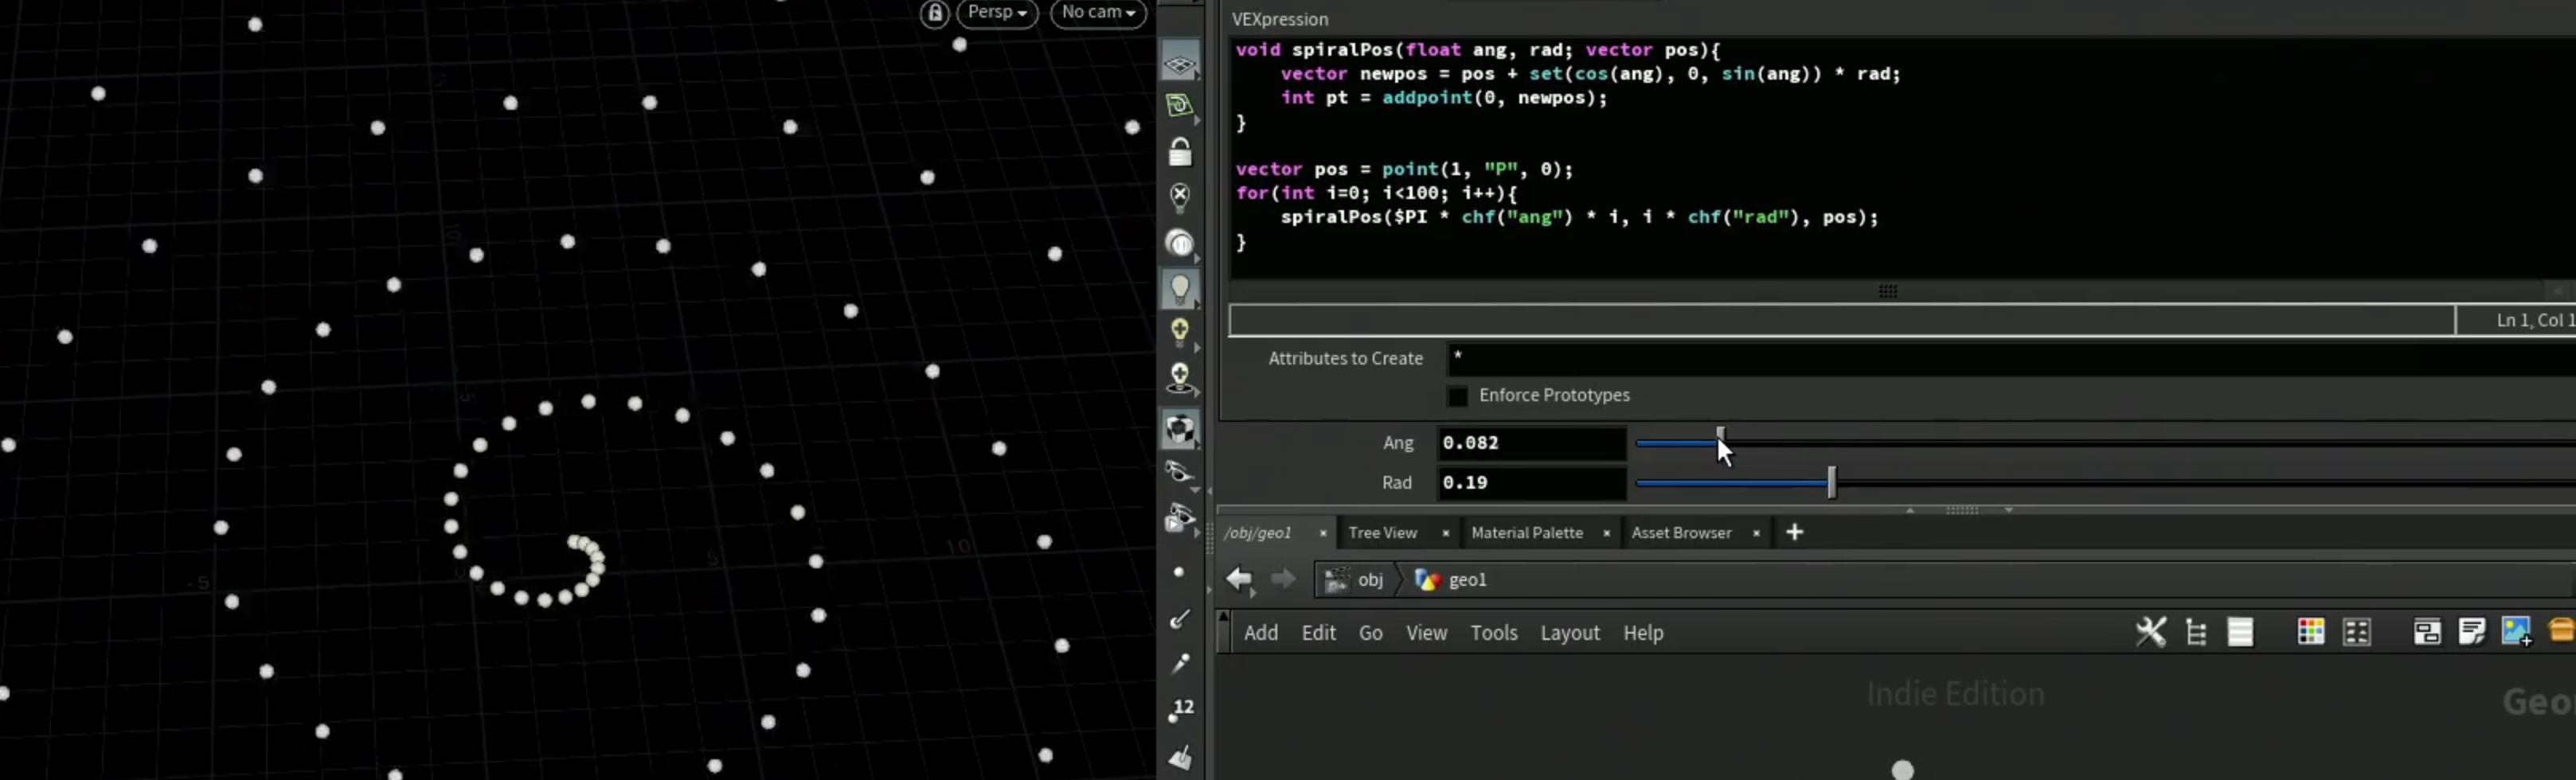The width and height of the screenshot is (2576, 780).
Task: Go back with the left arrow
Action: (x=1239, y=580)
